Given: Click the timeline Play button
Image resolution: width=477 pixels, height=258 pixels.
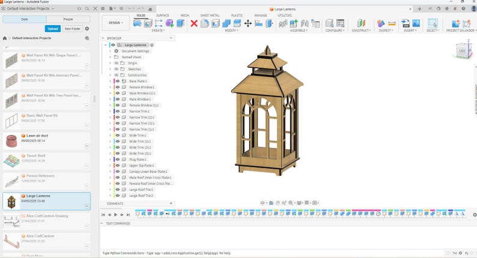Looking at the screenshot, I should coord(115,215).
